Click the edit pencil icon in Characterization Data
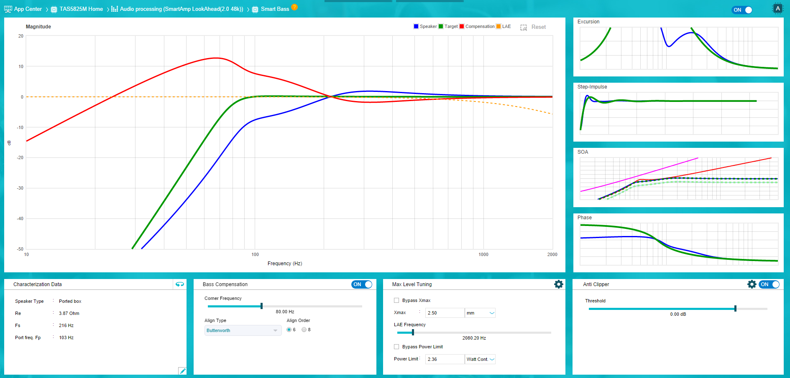 pos(182,371)
